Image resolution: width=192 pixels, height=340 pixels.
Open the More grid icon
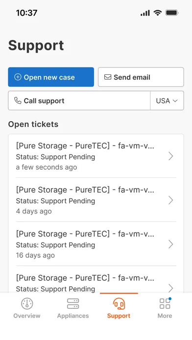point(165,303)
